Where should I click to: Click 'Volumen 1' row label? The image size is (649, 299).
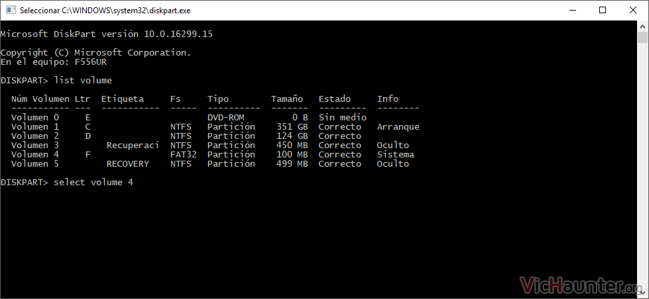coord(35,127)
